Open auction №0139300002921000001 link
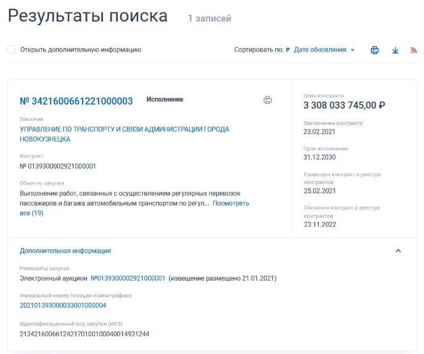Viewport: 424px width, 354px height. (128, 278)
